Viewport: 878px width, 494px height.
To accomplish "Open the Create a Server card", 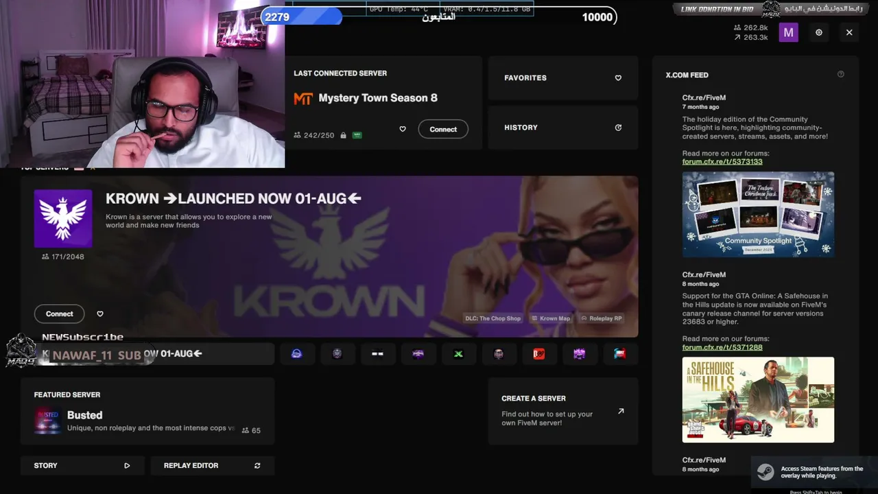I will point(563,410).
